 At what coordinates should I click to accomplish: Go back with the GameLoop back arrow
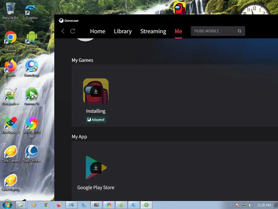pyautogui.click(x=63, y=31)
